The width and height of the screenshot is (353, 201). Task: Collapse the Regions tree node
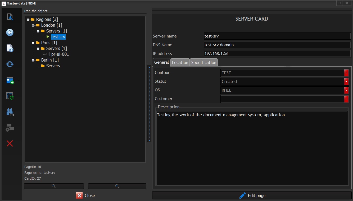[28, 19]
